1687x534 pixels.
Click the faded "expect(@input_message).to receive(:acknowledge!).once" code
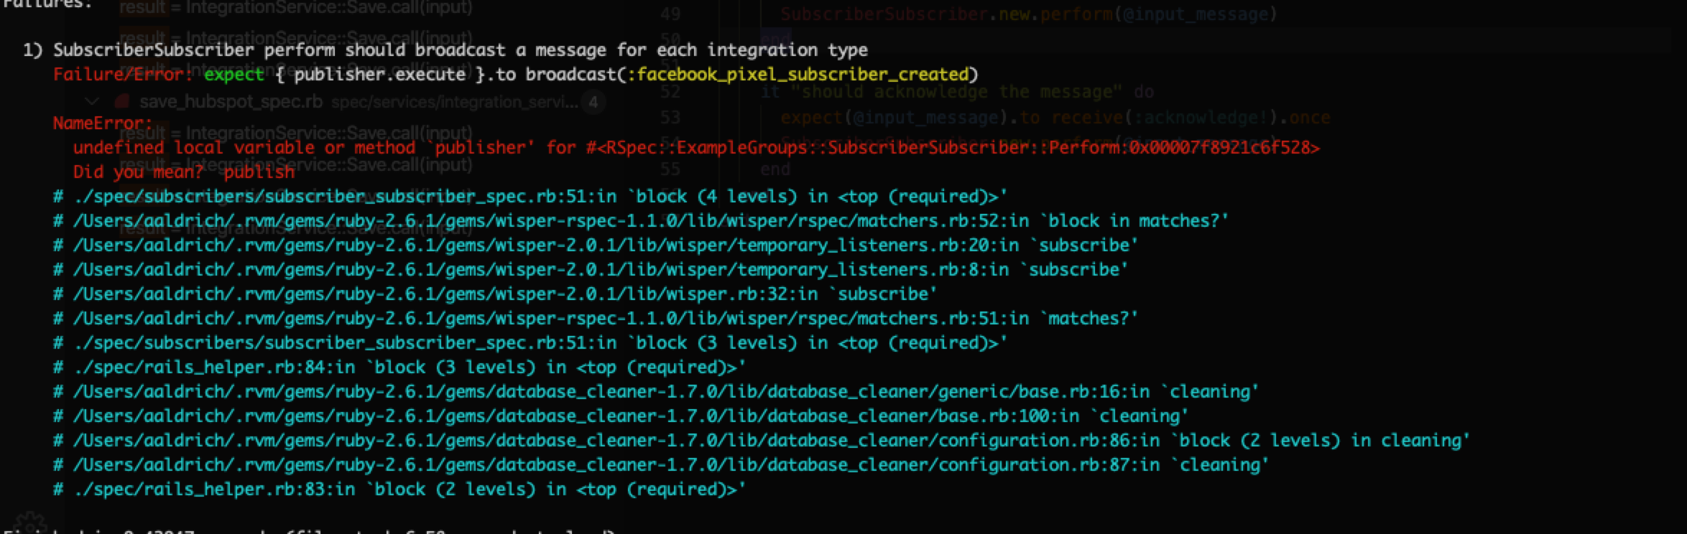coord(1055,118)
